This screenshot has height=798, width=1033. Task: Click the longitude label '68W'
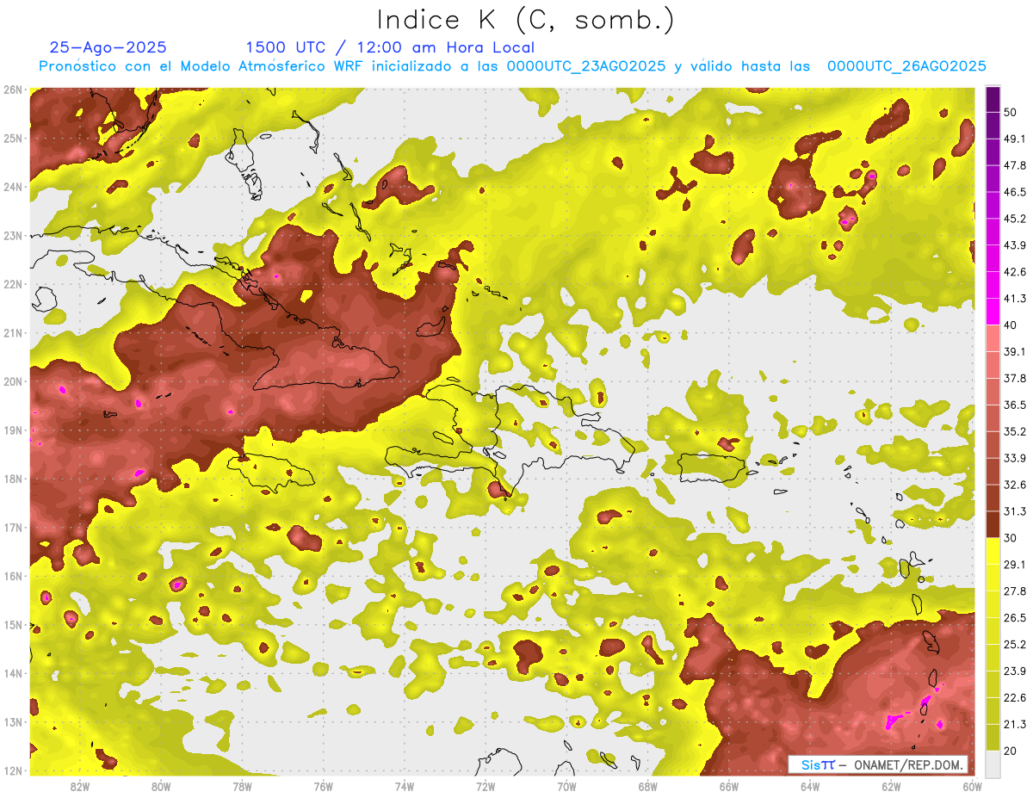pos(647,786)
